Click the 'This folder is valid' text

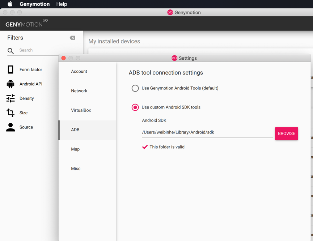[x=167, y=147]
